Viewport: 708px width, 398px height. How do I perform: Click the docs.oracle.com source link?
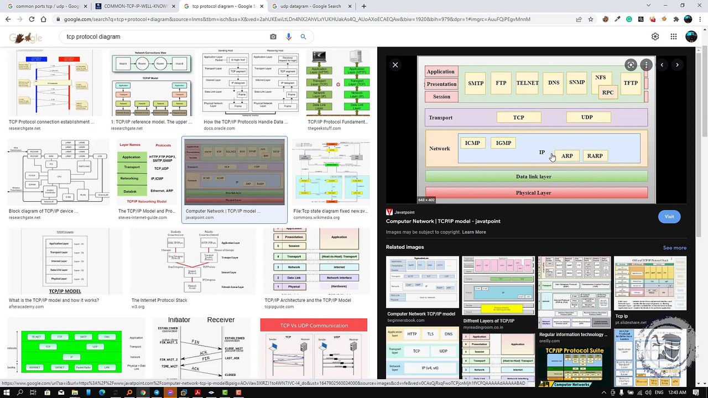point(220,129)
